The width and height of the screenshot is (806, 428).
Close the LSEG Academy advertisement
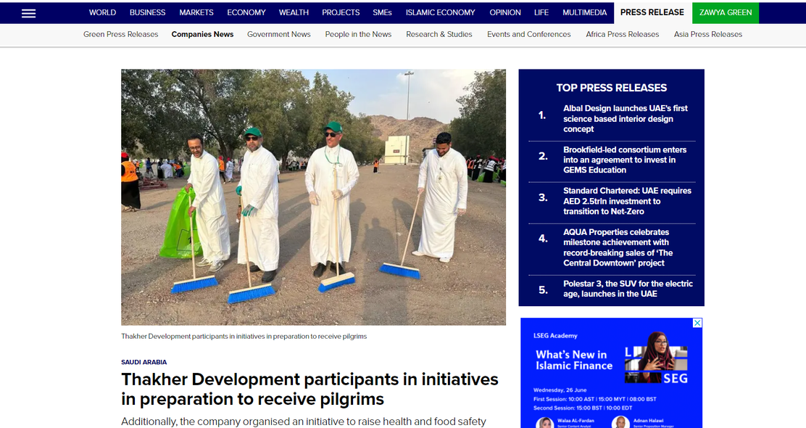(697, 323)
